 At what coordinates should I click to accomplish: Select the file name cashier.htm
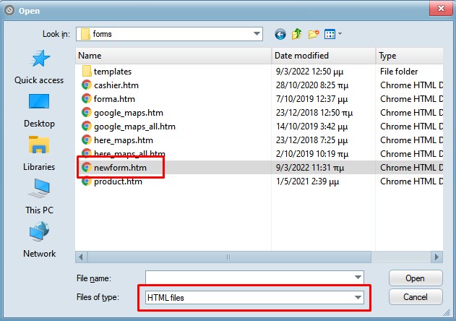point(116,85)
